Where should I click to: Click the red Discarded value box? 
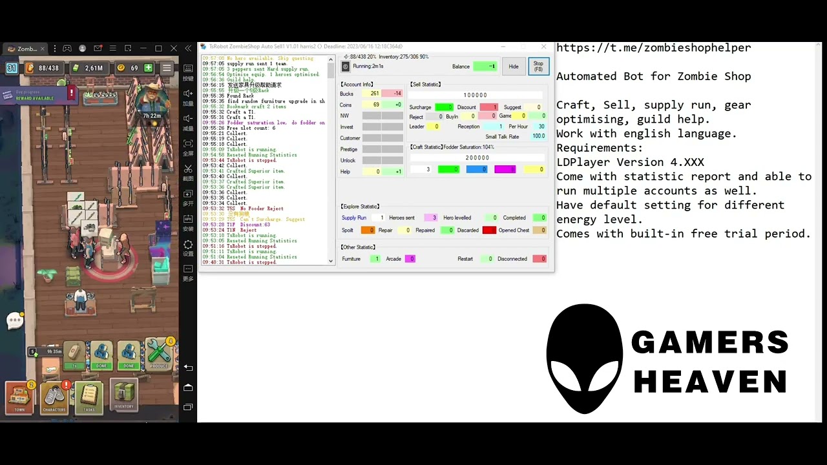489,230
